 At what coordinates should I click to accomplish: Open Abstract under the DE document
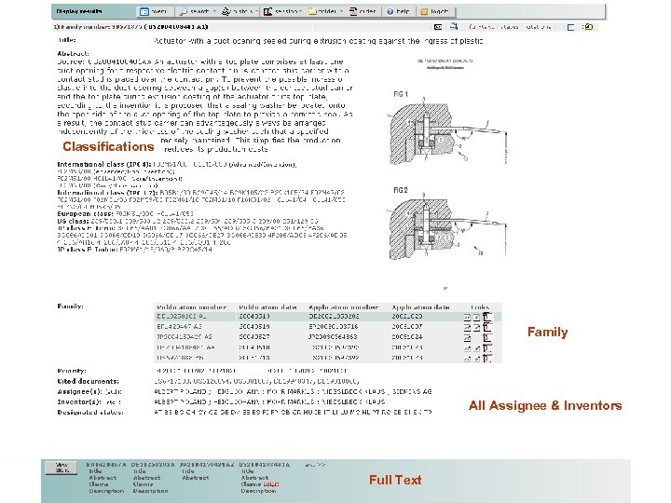click(x=147, y=478)
